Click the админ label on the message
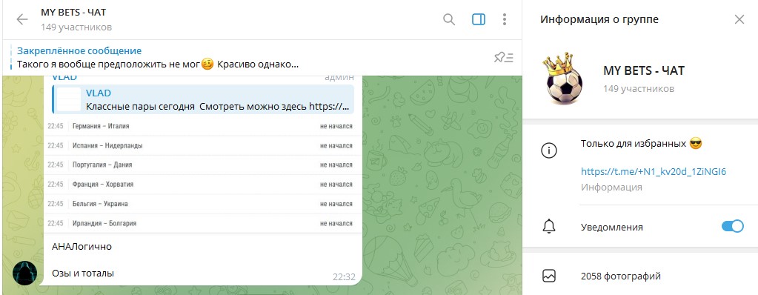758x295 pixels. 339,77
